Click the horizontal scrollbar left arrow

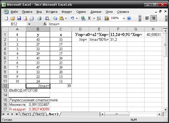click(x=102, y=114)
